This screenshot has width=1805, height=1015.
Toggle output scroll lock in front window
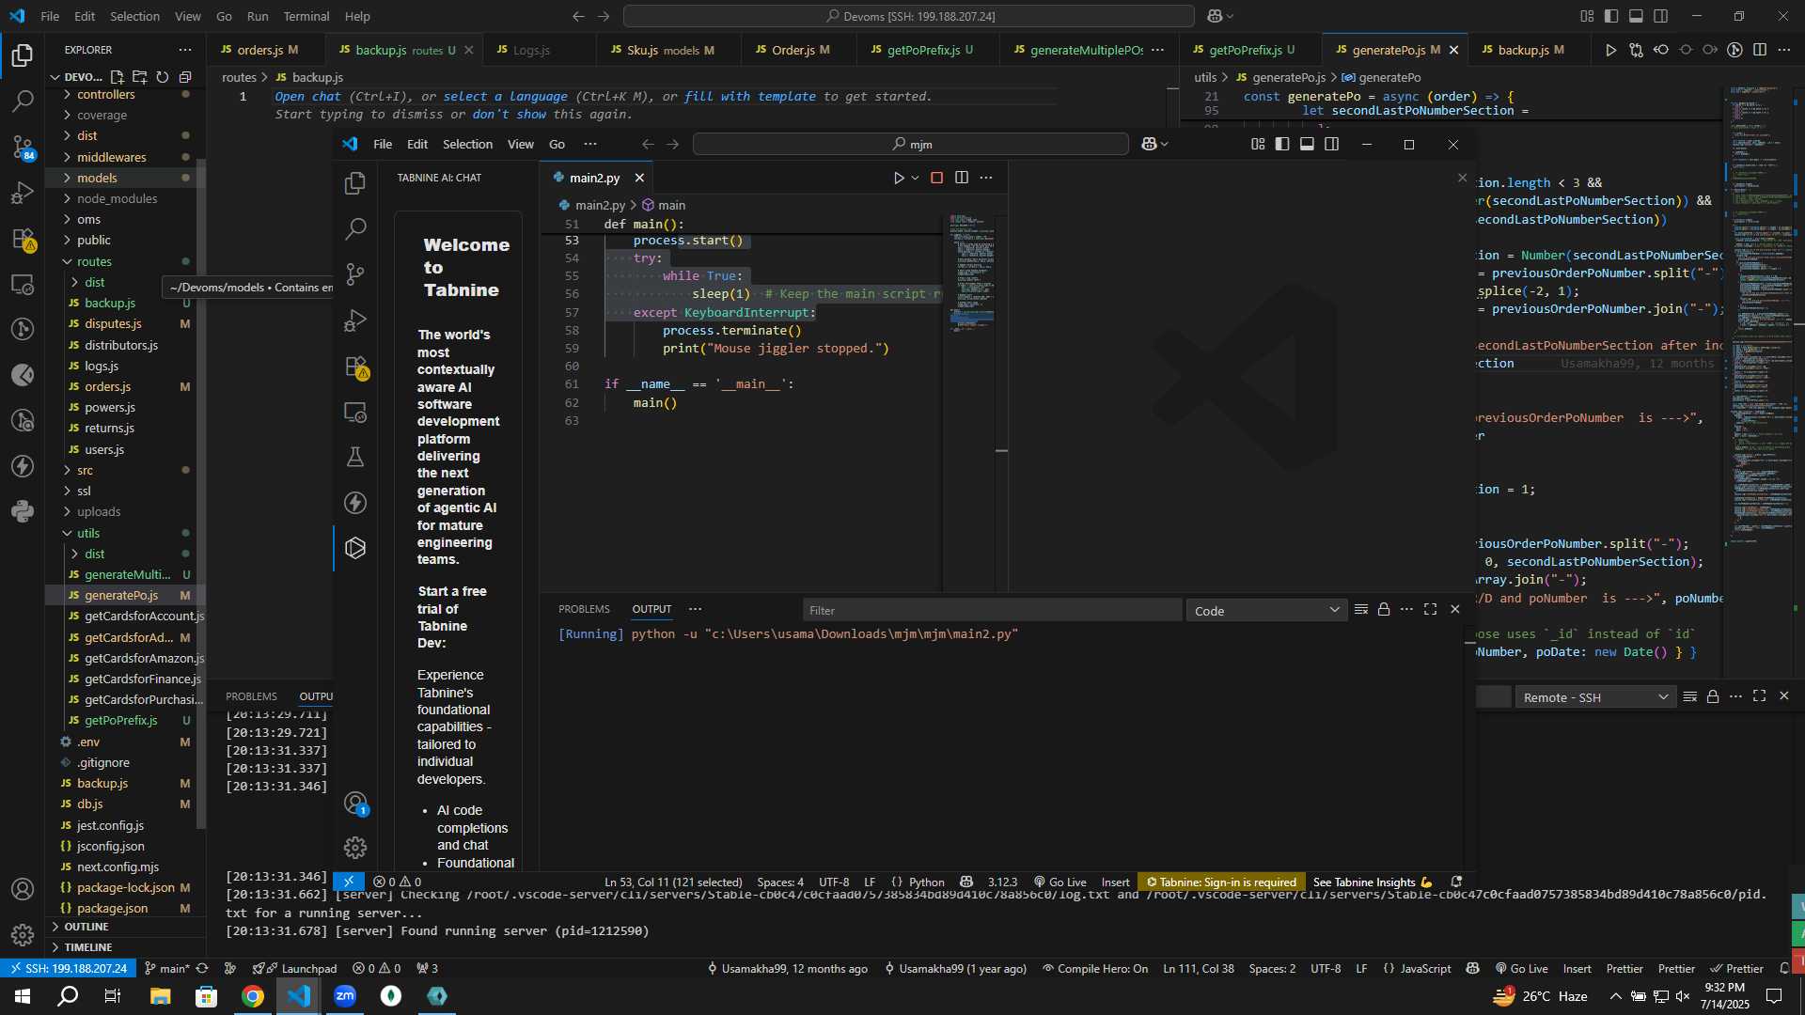[x=1384, y=610]
